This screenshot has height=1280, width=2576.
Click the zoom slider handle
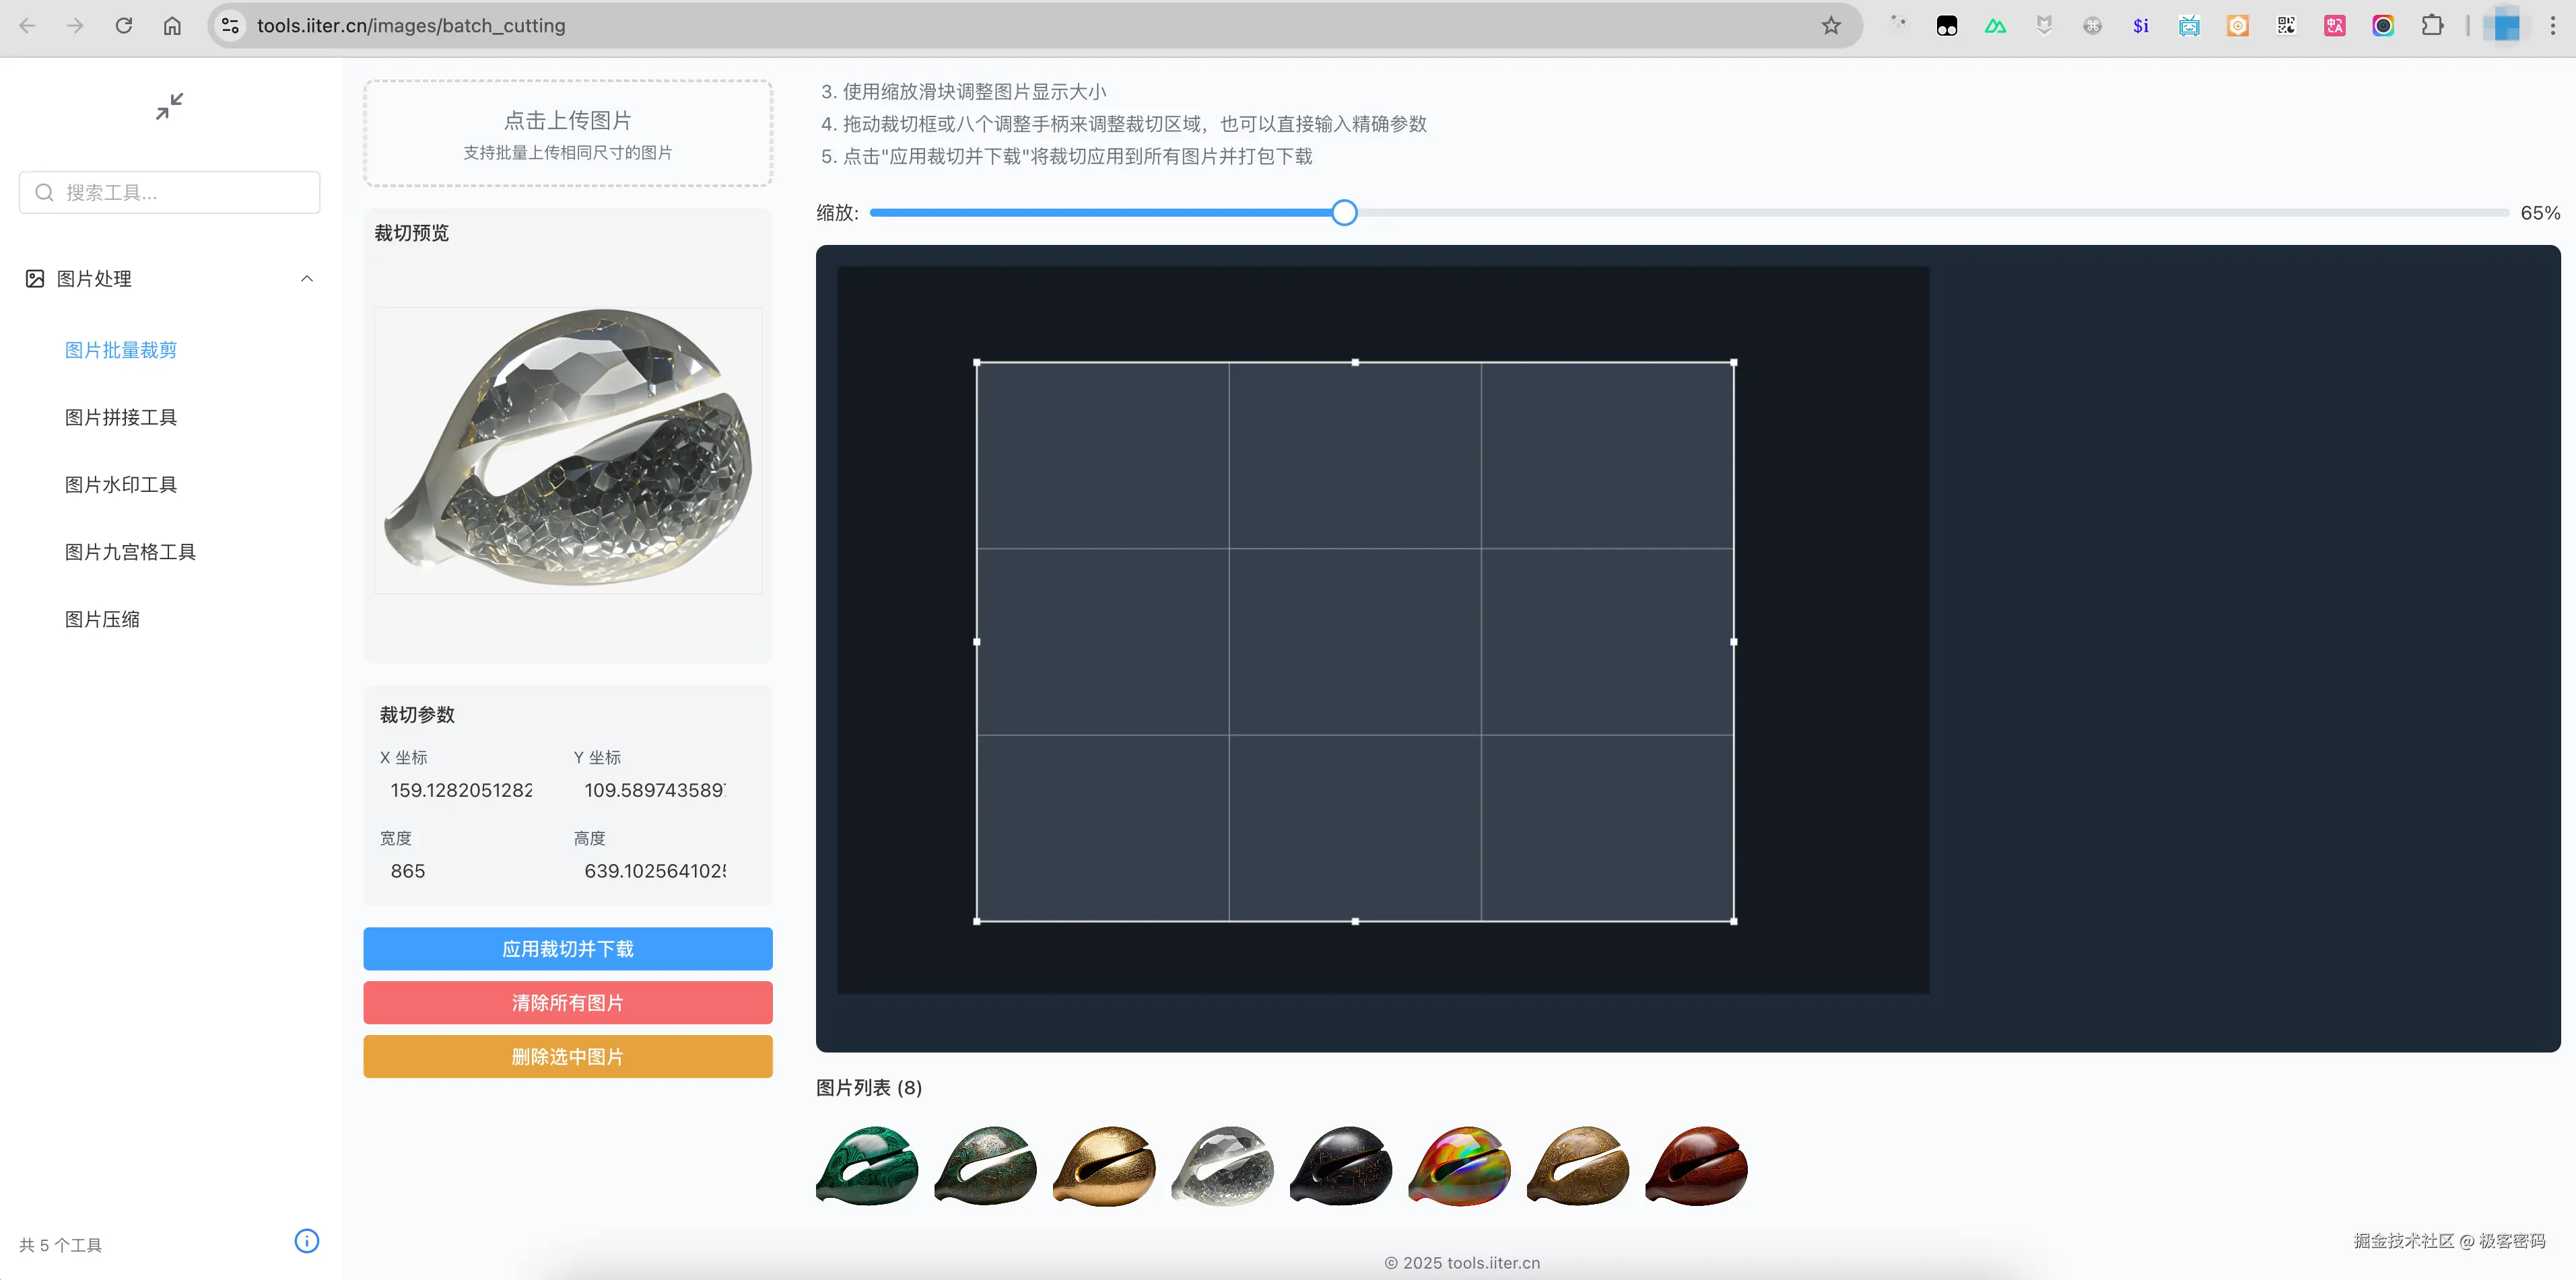click(x=1344, y=213)
